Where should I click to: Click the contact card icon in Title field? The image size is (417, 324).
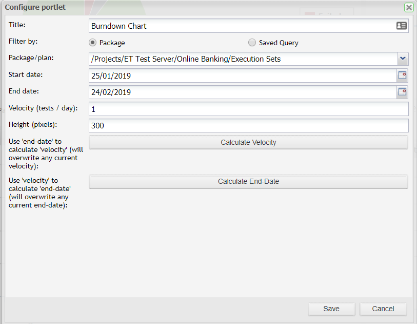[402, 26]
